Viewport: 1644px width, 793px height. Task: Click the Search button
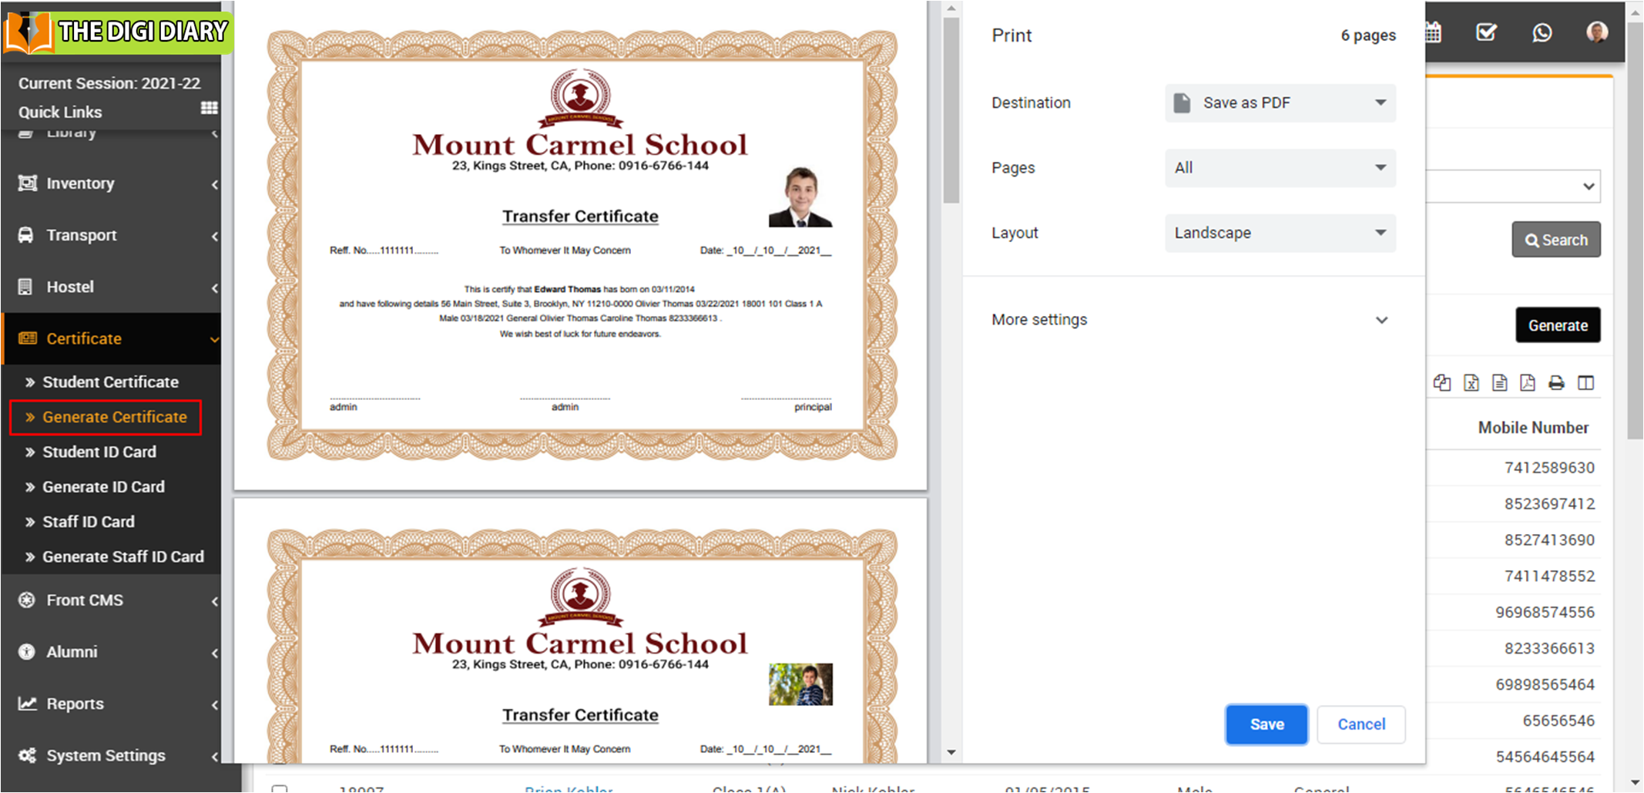[x=1555, y=240]
